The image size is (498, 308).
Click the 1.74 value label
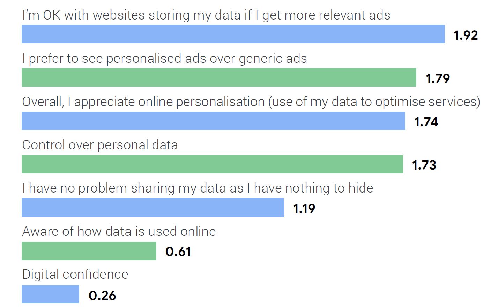click(426, 122)
